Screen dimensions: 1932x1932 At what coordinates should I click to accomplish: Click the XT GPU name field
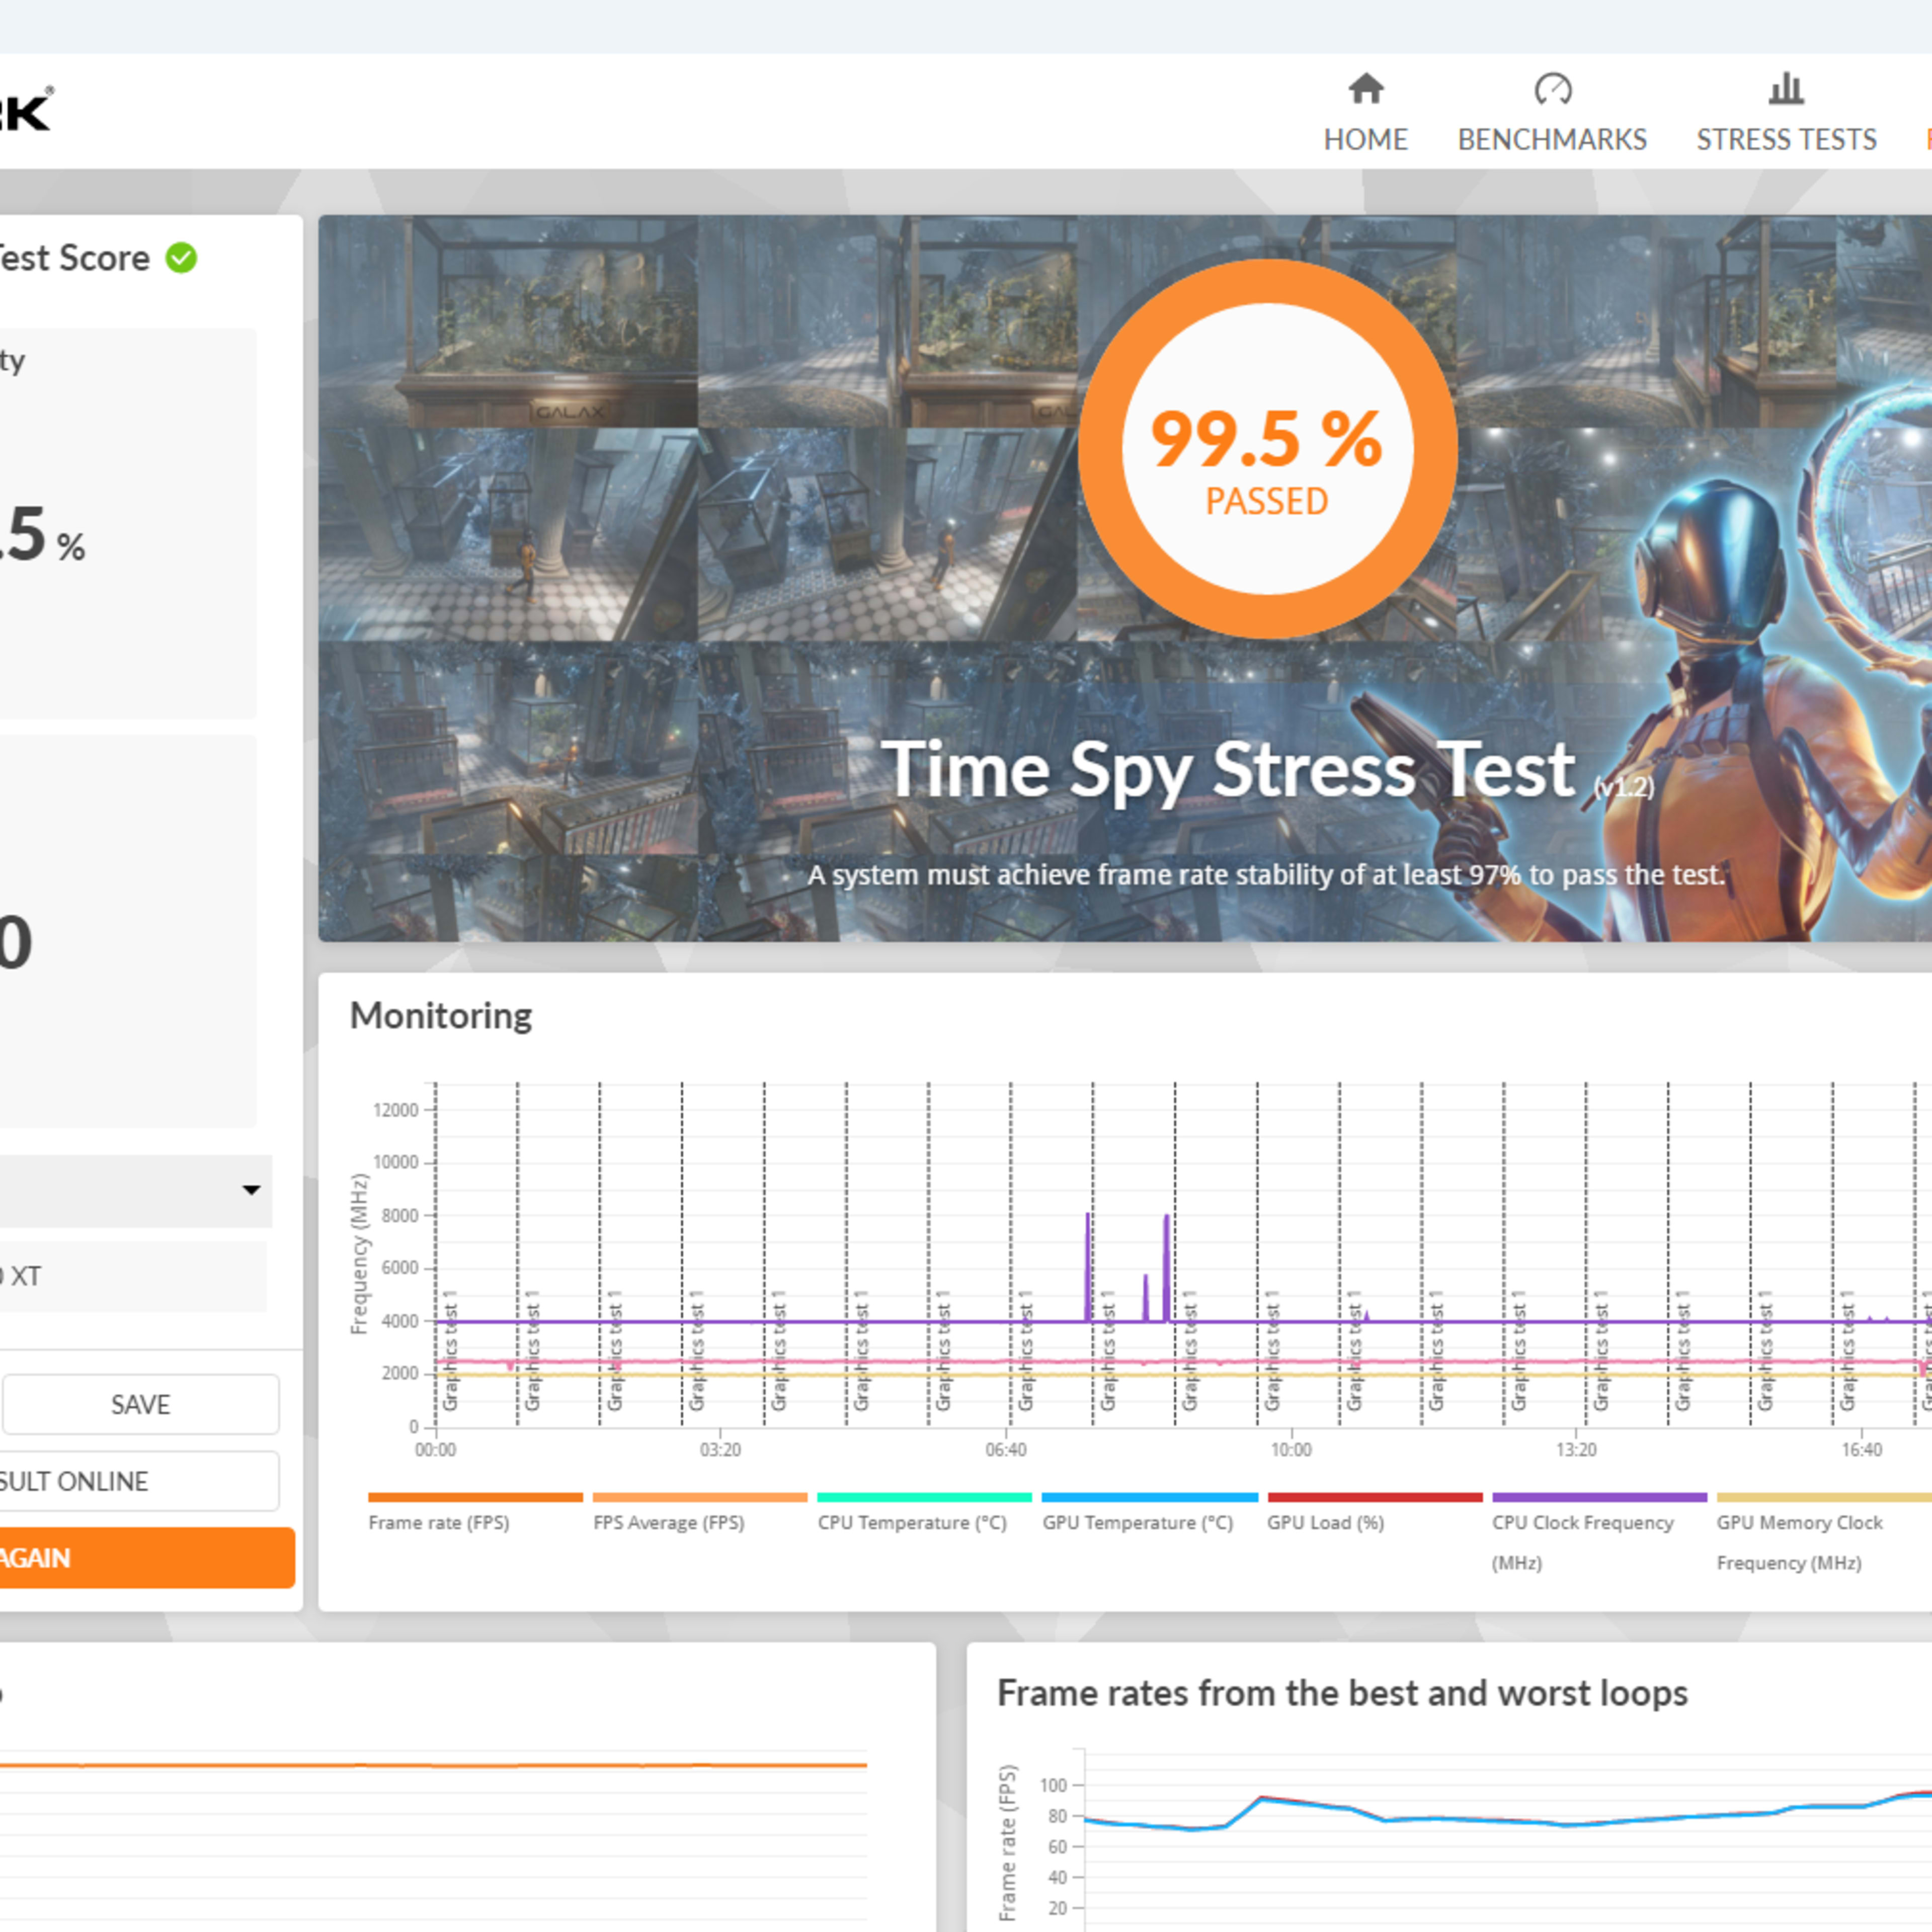coord(133,1276)
